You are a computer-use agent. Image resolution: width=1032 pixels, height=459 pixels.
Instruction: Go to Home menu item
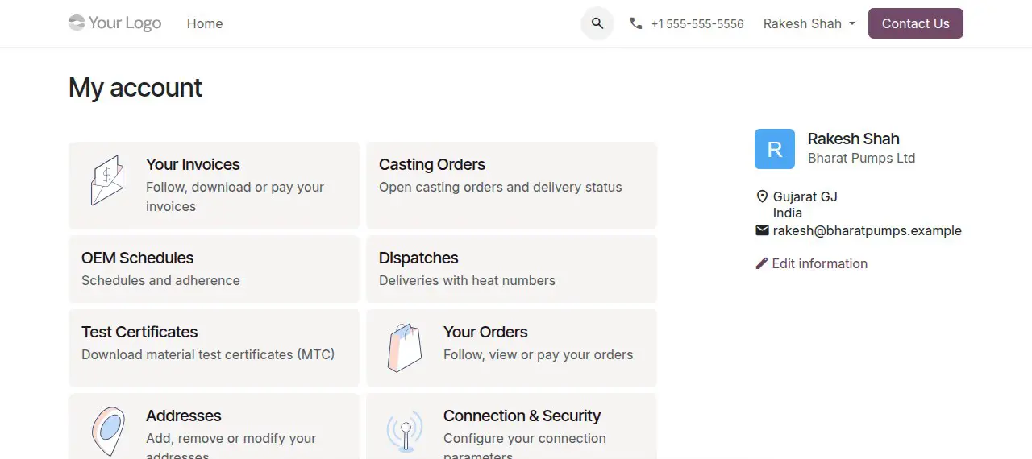[205, 23]
